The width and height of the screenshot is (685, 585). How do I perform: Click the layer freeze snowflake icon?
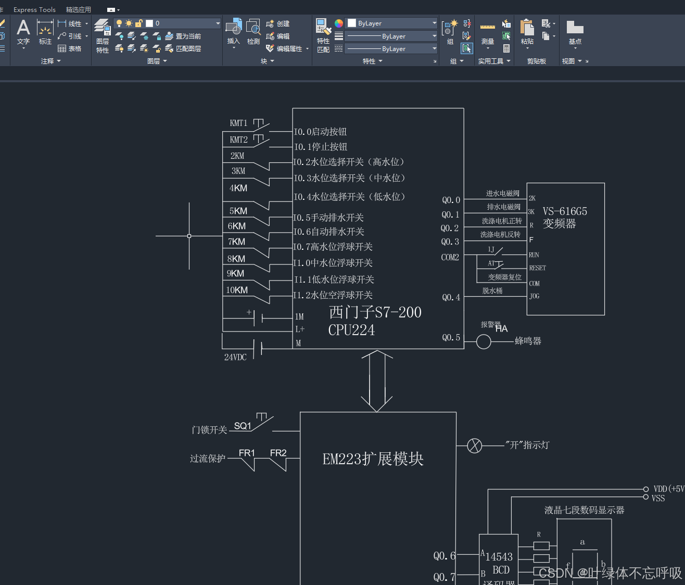point(144,36)
